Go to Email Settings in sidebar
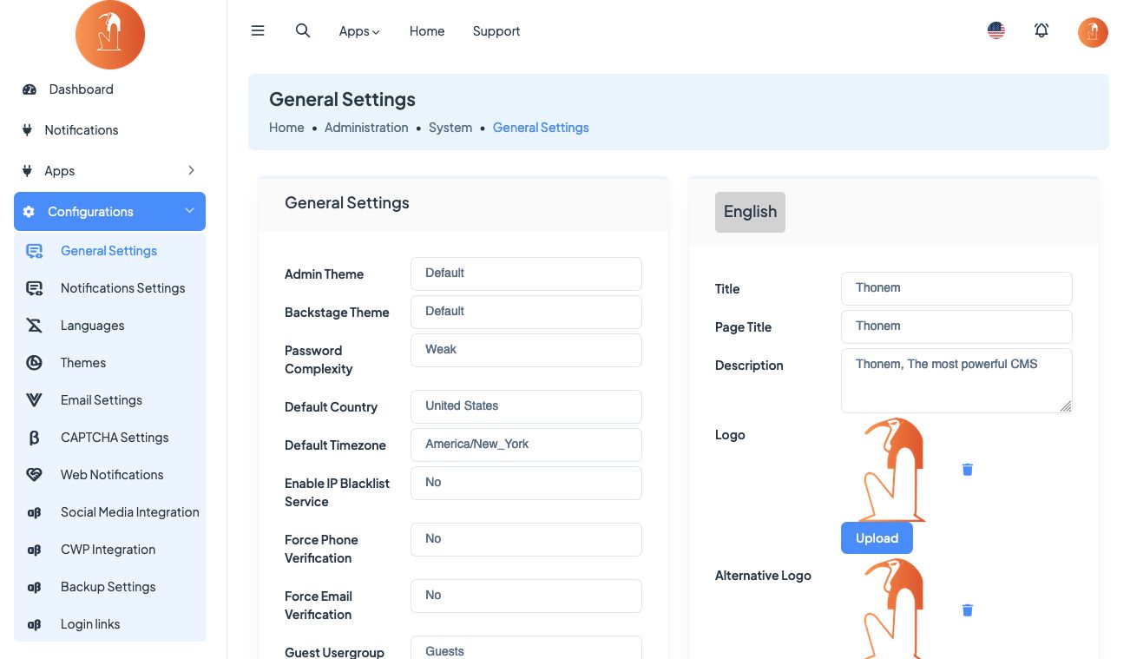1130x659 pixels. [x=102, y=400]
